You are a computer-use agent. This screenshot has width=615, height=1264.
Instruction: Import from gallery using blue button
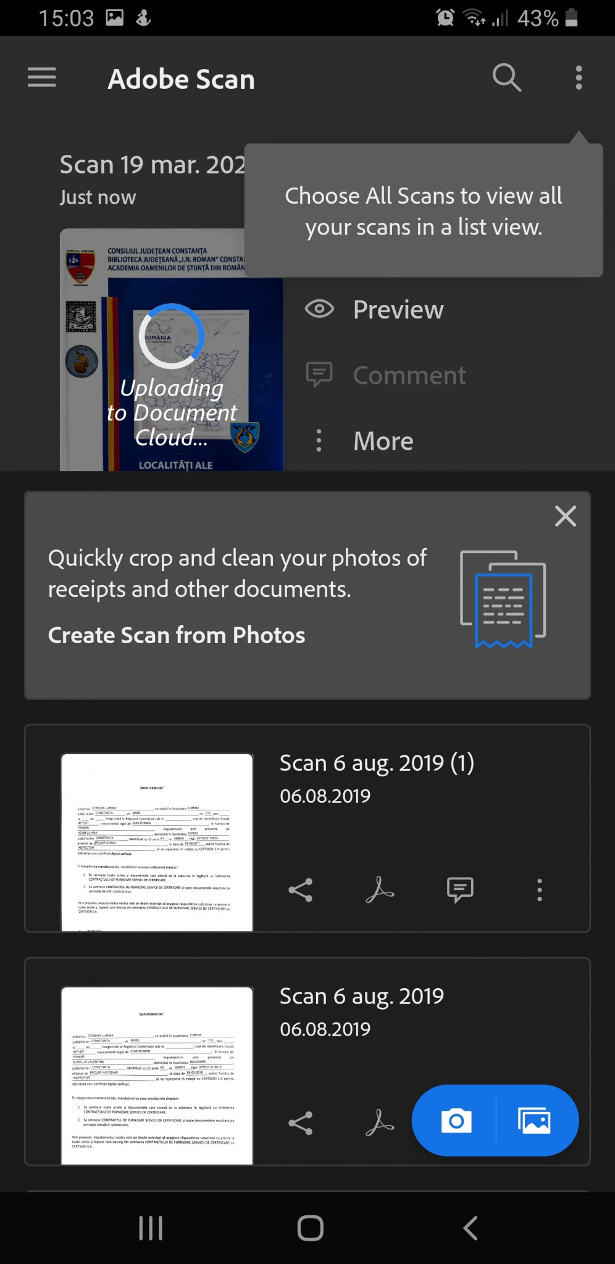(535, 1120)
